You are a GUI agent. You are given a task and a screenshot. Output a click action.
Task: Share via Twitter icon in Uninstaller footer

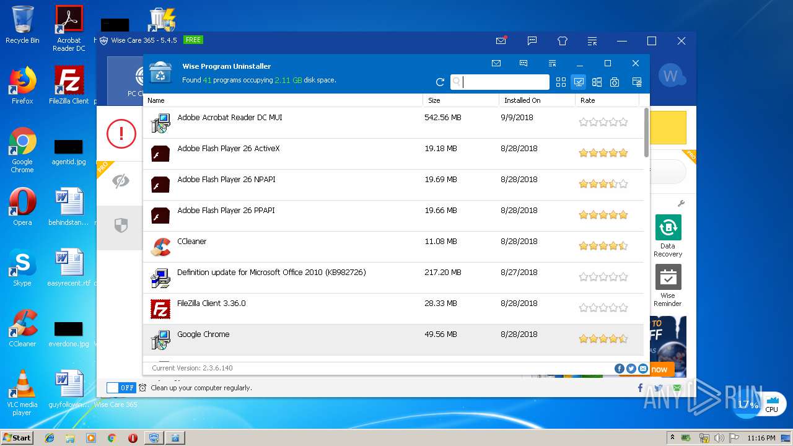[x=631, y=369]
